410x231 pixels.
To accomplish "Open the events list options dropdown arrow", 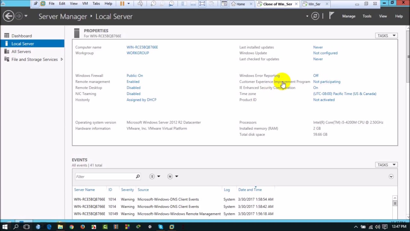I will tap(159, 176).
